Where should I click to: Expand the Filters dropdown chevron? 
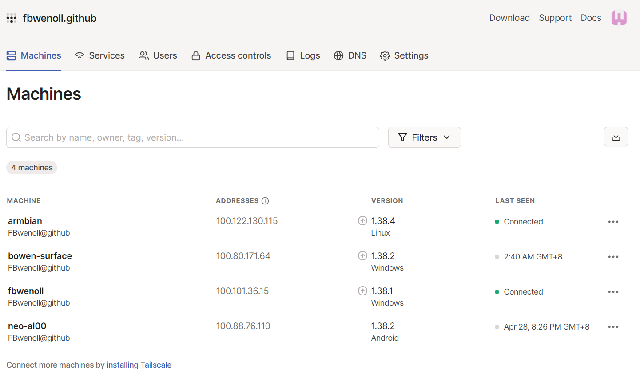click(x=447, y=137)
